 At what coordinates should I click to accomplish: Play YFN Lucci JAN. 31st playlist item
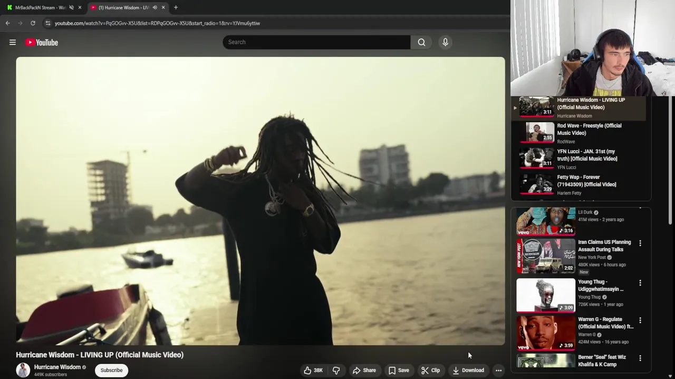[537, 158]
